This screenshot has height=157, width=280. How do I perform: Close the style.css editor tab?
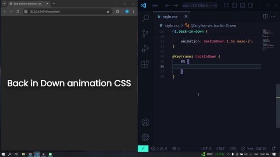tap(186, 17)
